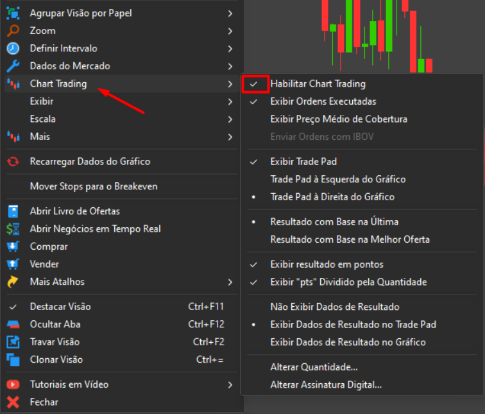Expand Tutoriais em Vídeo submenu arrow
Screen dimensions: 485x414
[x=230, y=384]
